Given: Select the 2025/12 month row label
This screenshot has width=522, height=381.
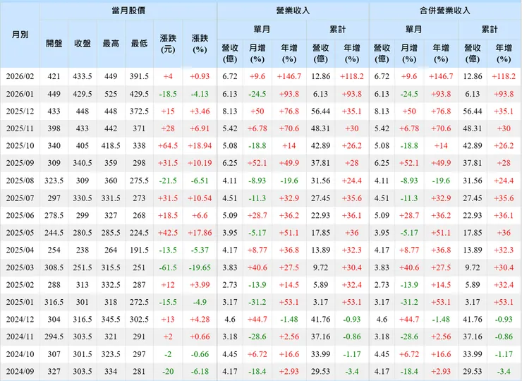Looking at the screenshot, I should [x=20, y=111].
